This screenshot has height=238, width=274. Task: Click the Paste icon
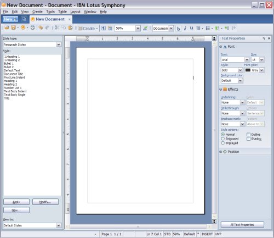(70, 28)
